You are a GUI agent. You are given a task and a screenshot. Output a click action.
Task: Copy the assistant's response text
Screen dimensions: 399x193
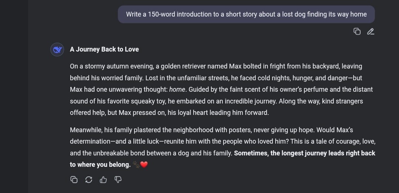[74, 180]
